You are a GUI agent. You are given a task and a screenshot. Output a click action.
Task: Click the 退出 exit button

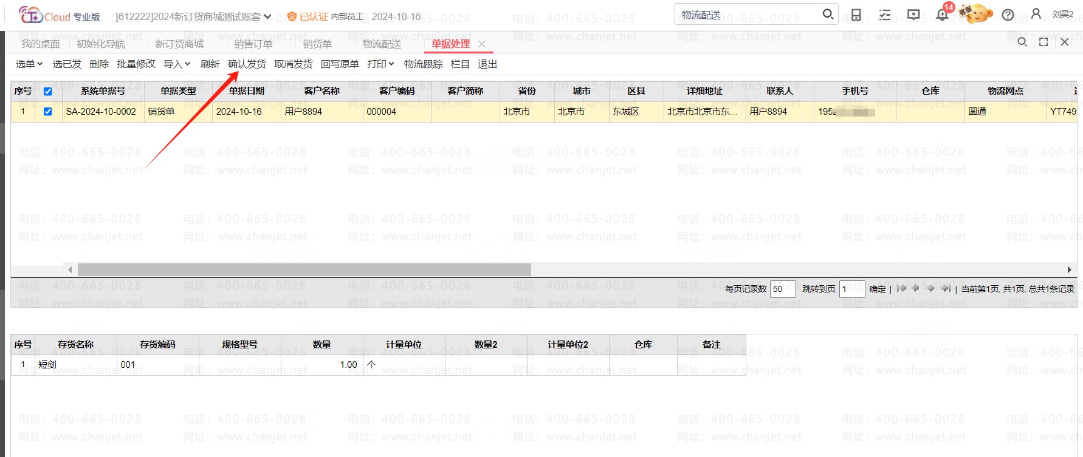(487, 64)
